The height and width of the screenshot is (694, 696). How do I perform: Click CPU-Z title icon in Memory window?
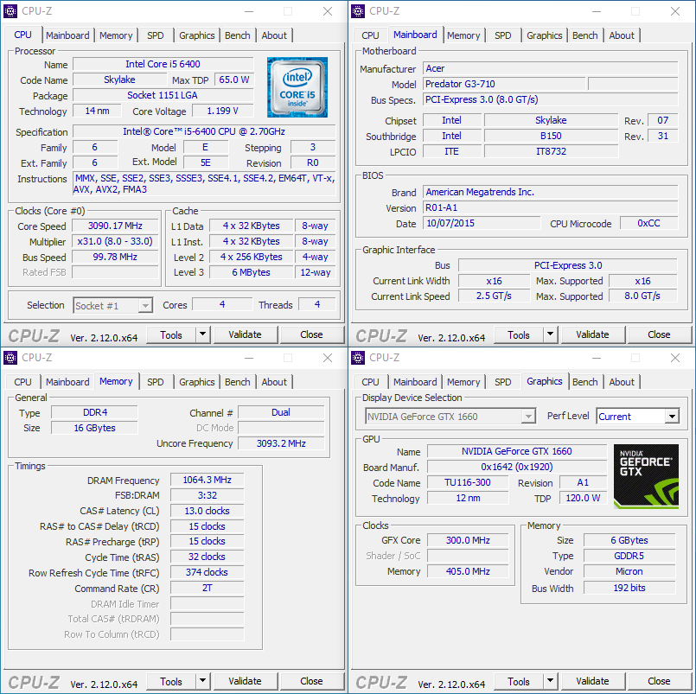click(x=10, y=358)
